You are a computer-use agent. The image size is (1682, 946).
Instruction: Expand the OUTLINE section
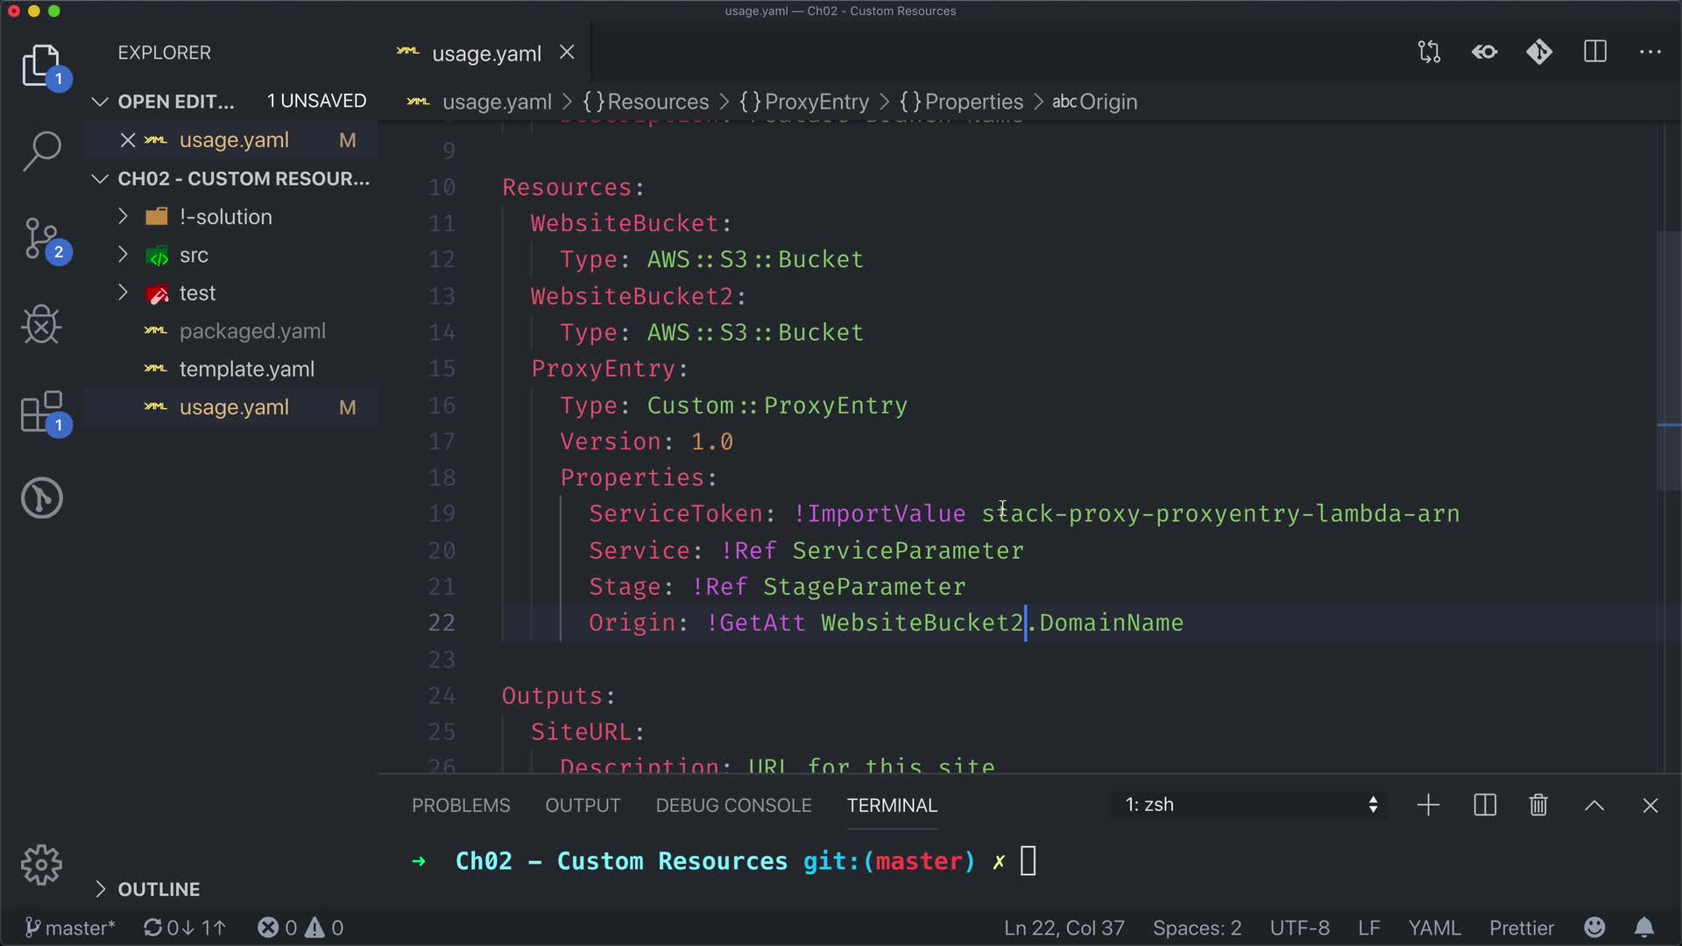[159, 889]
